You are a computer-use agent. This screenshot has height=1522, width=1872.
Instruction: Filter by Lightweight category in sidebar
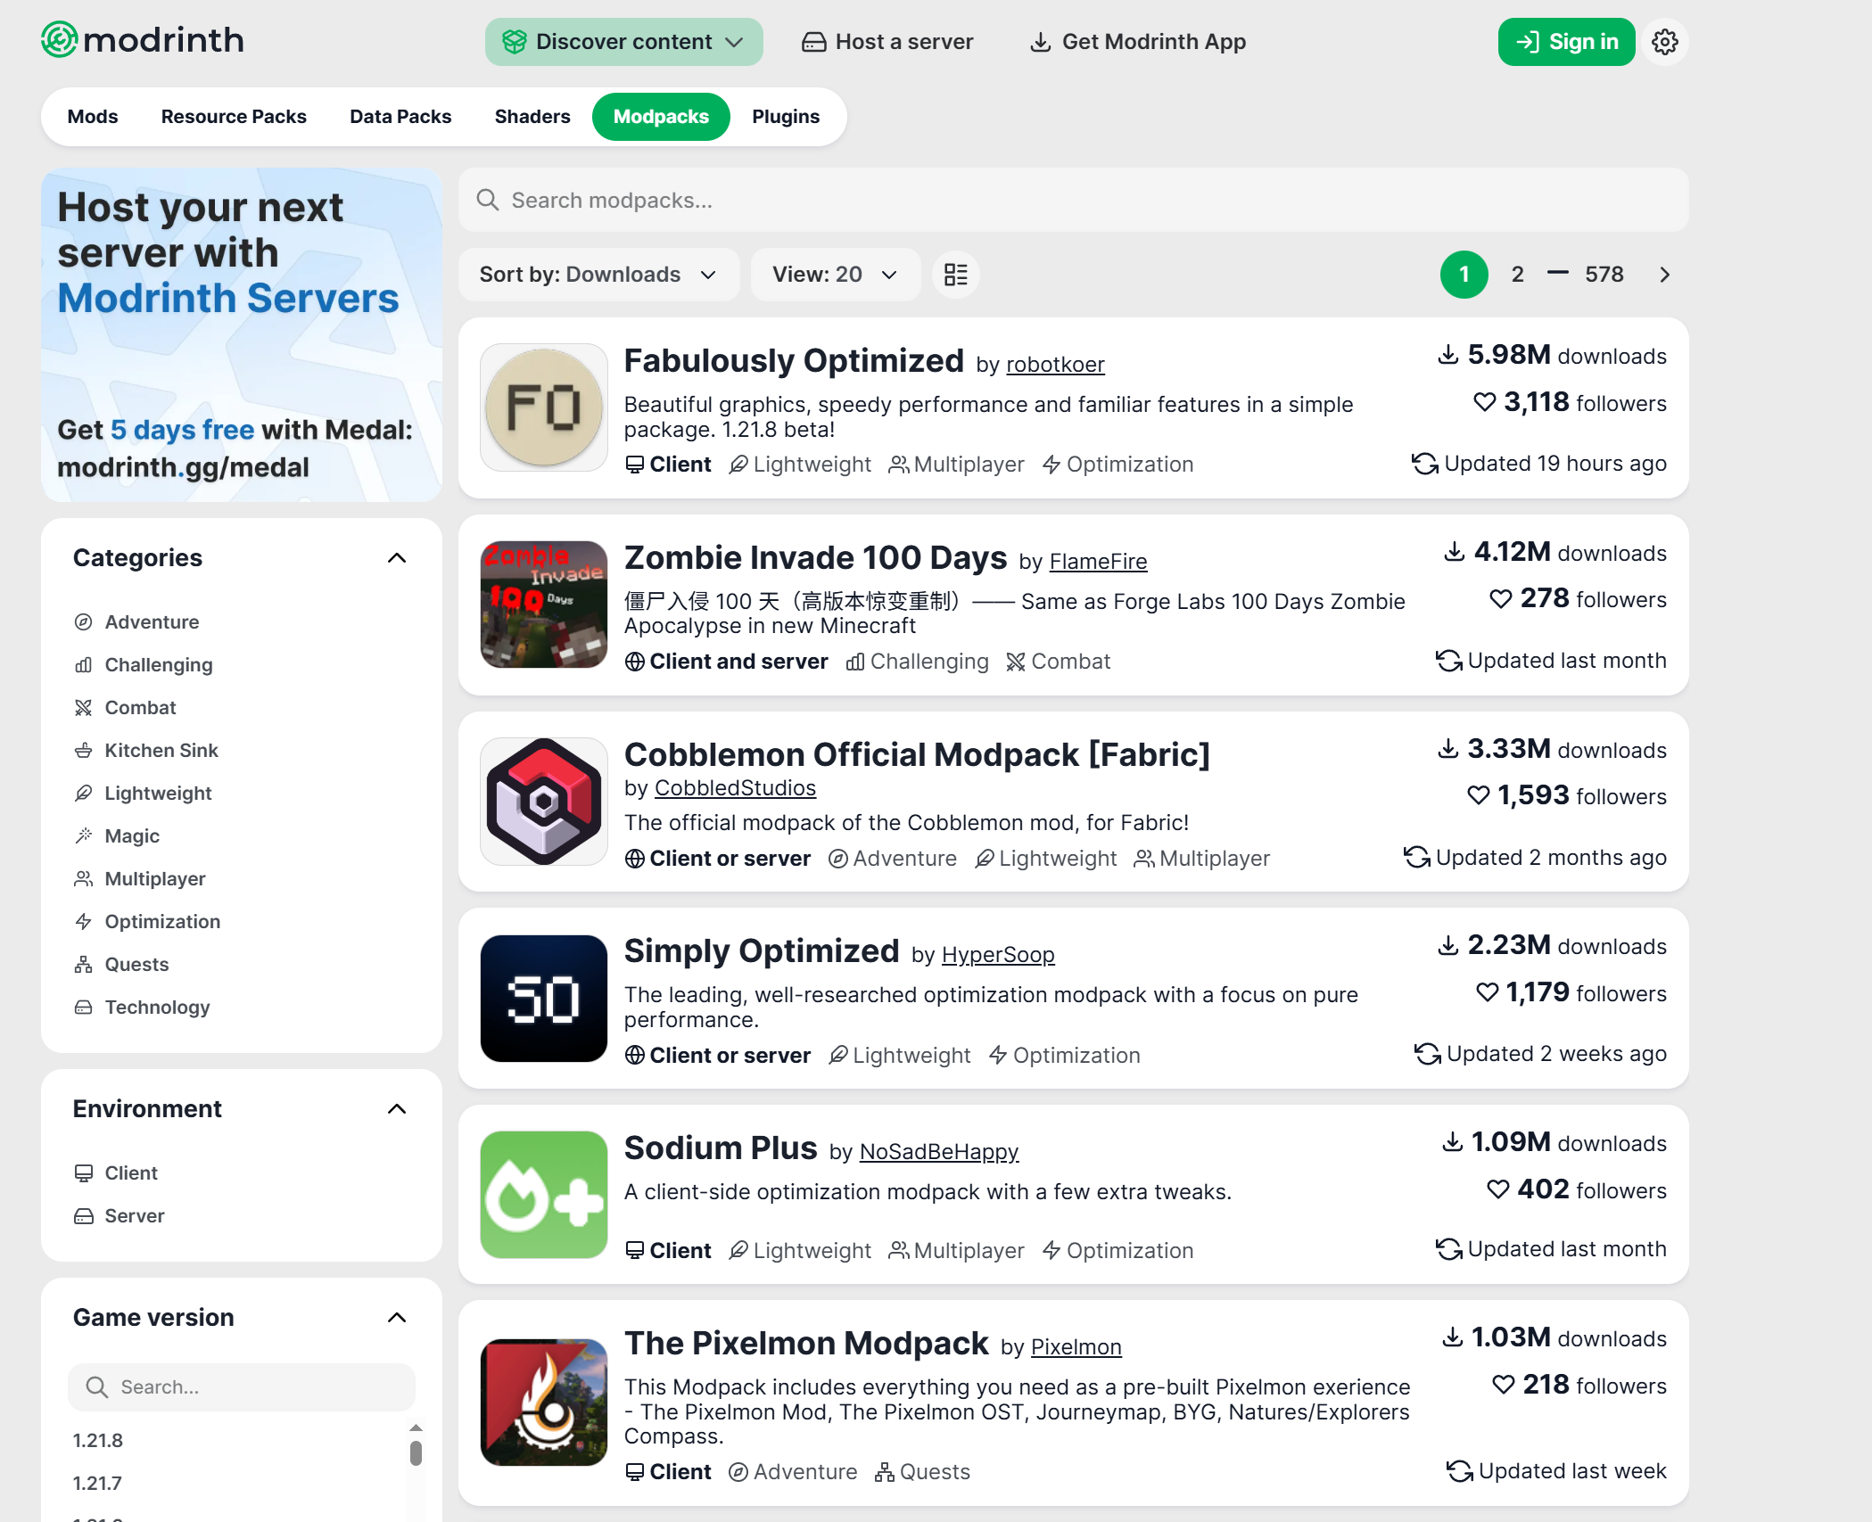[x=143, y=794]
